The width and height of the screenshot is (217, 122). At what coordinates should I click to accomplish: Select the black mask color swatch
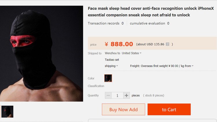tap(108, 78)
